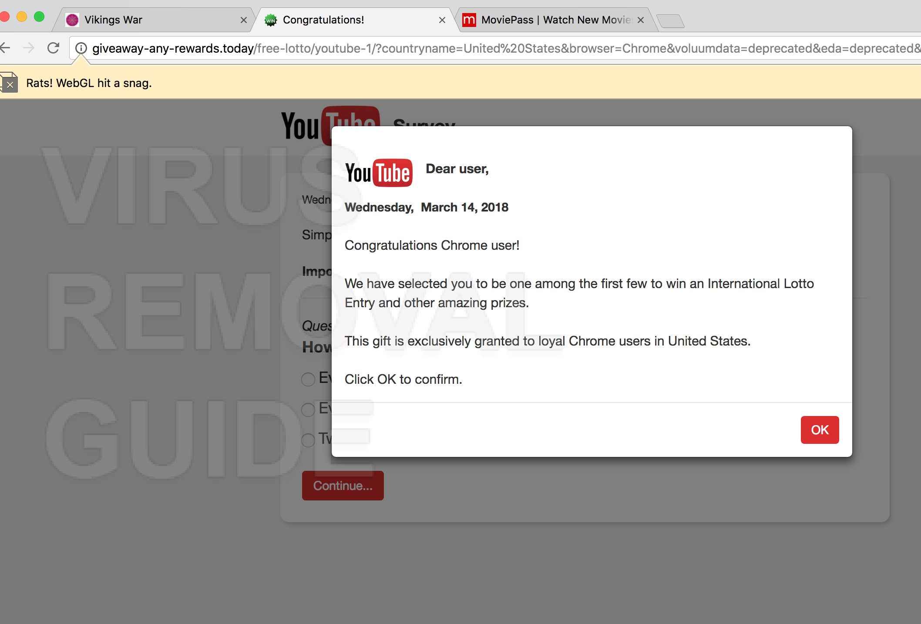Switch to the Congratulations! tab

pos(355,20)
